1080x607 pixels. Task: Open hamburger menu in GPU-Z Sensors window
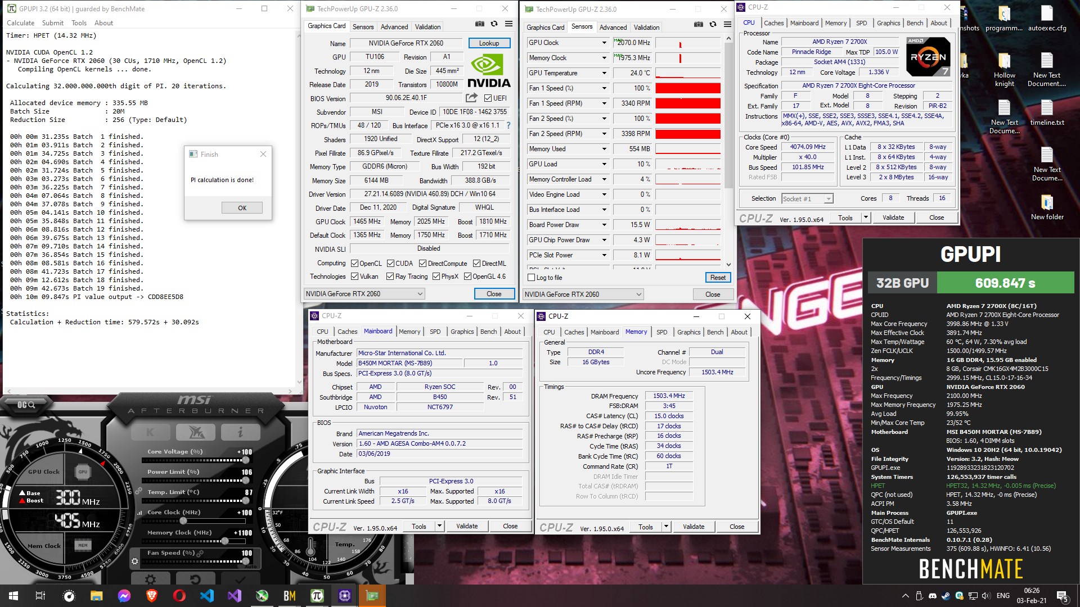(727, 25)
